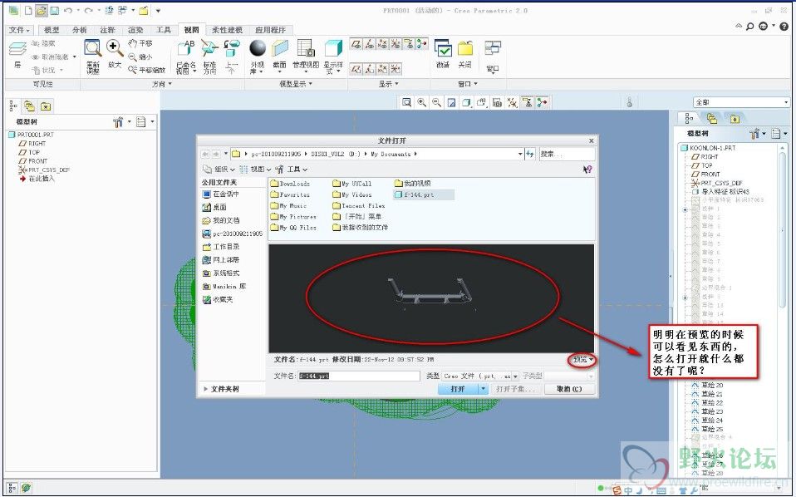
Task: Toggle plane tag display in ribbon lower row
Action: tap(356, 68)
